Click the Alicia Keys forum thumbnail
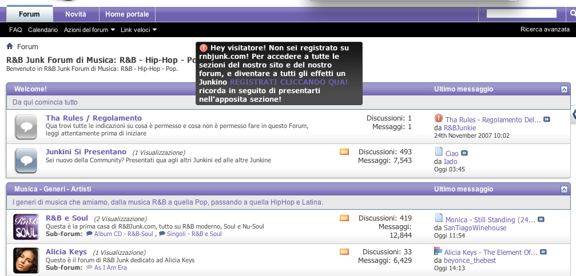 click(26, 259)
